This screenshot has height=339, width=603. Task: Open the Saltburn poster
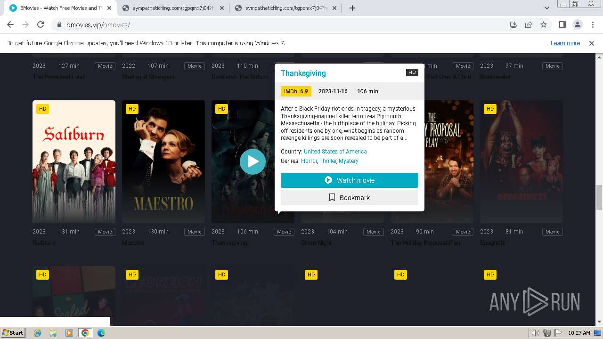pyautogui.click(x=74, y=161)
